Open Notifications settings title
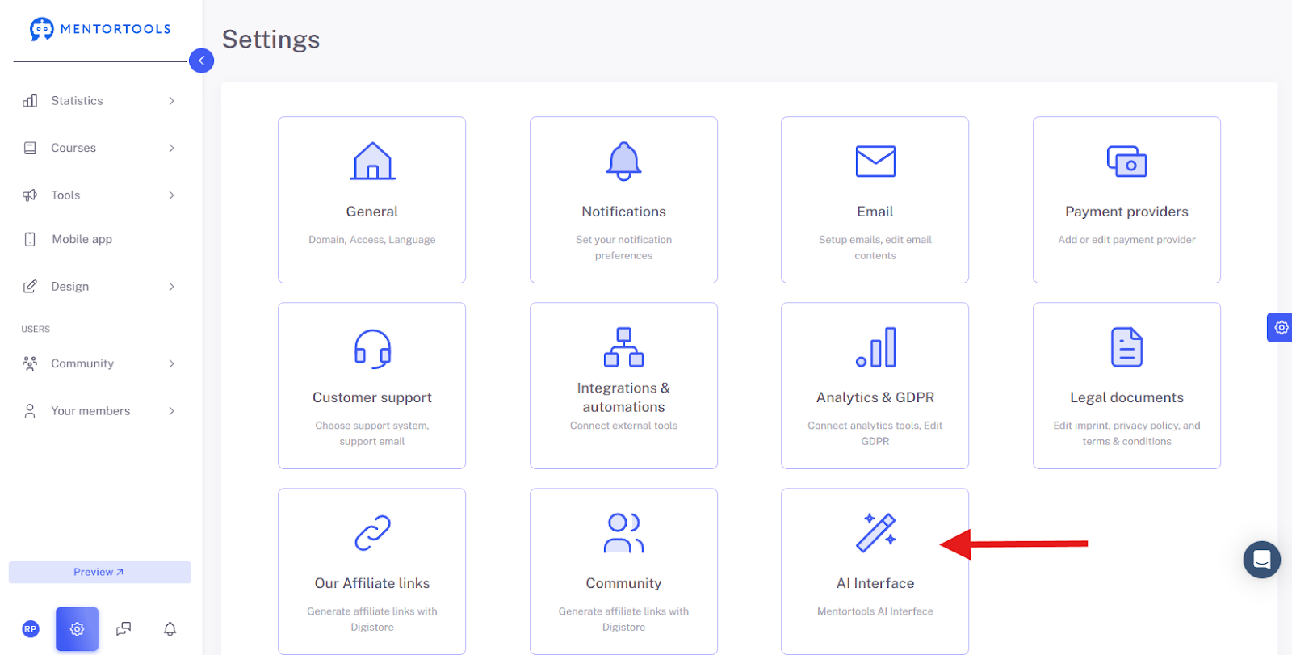The height and width of the screenshot is (655, 1292). (x=624, y=212)
